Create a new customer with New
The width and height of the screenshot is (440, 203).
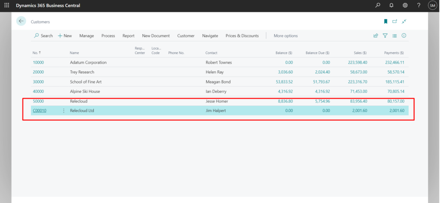click(65, 36)
